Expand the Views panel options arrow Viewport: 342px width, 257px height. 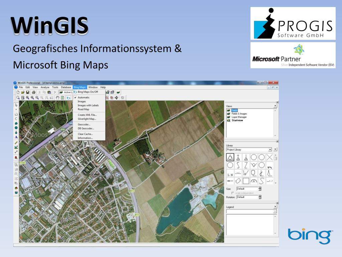click(x=275, y=106)
